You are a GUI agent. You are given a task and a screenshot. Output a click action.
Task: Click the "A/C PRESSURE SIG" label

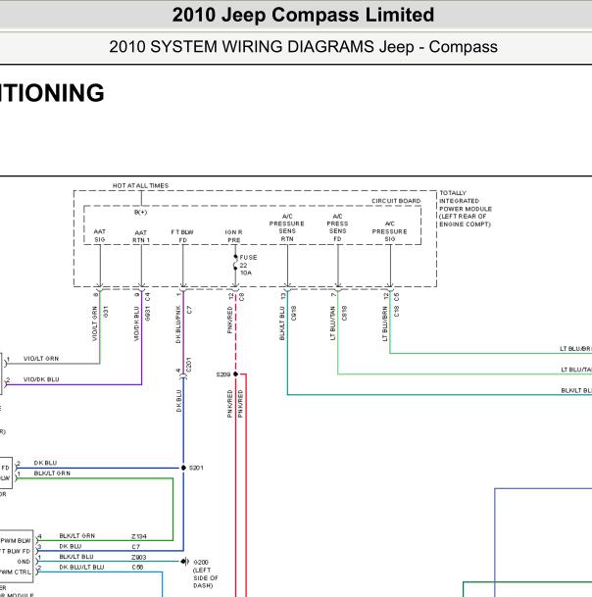[x=389, y=231]
